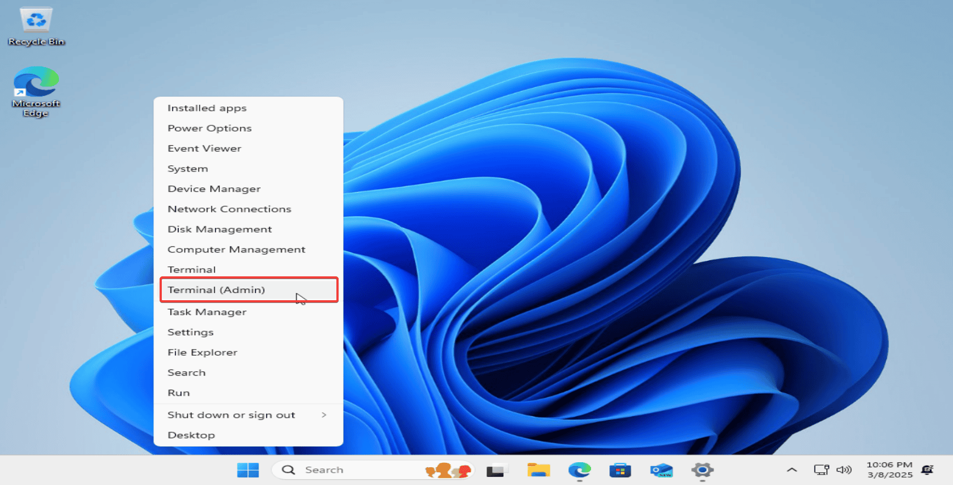Click the volume speaker icon
Image resolution: width=953 pixels, height=485 pixels.
(843, 470)
